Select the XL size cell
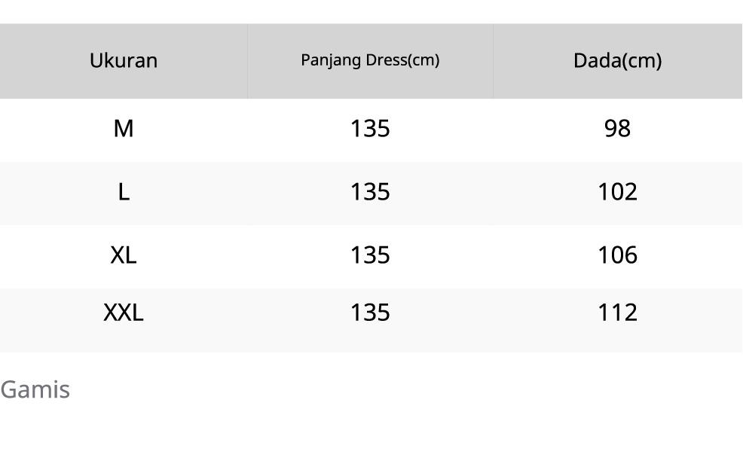 [124, 255]
